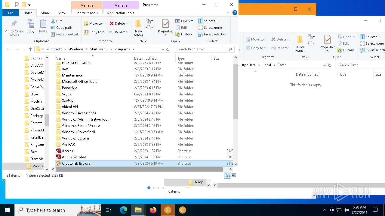Image resolution: width=385 pixels, height=216 pixels.
Task: Open the Shortcut Tools tab
Action: pos(87,13)
